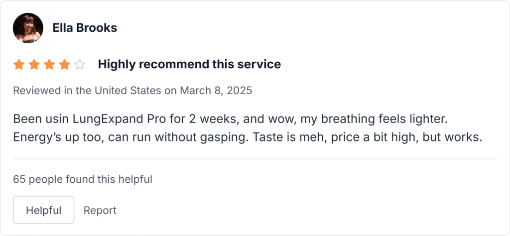
Task: Click the second review line about Energy
Action: (x=248, y=137)
